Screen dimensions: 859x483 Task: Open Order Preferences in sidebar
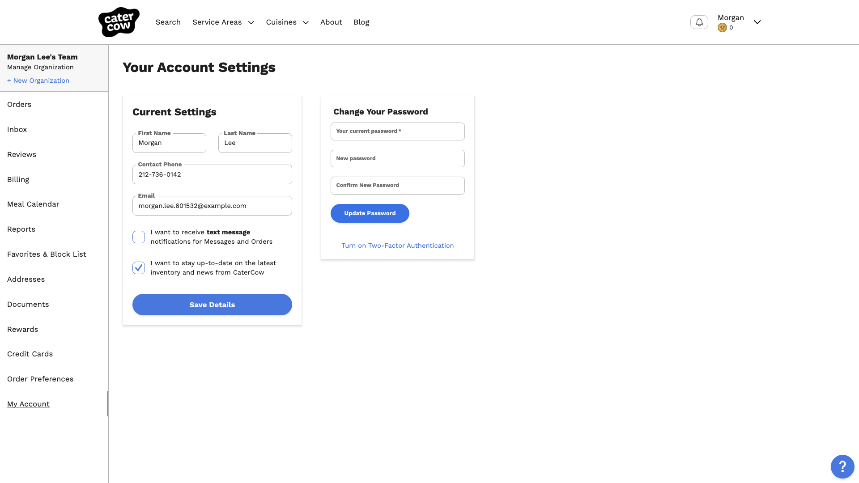(x=40, y=379)
